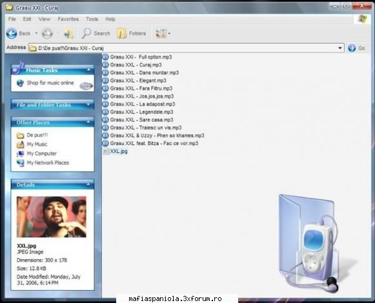Screen dimensions: 375x303
Task: Toggle the Folders pane button
Action: 131,34
